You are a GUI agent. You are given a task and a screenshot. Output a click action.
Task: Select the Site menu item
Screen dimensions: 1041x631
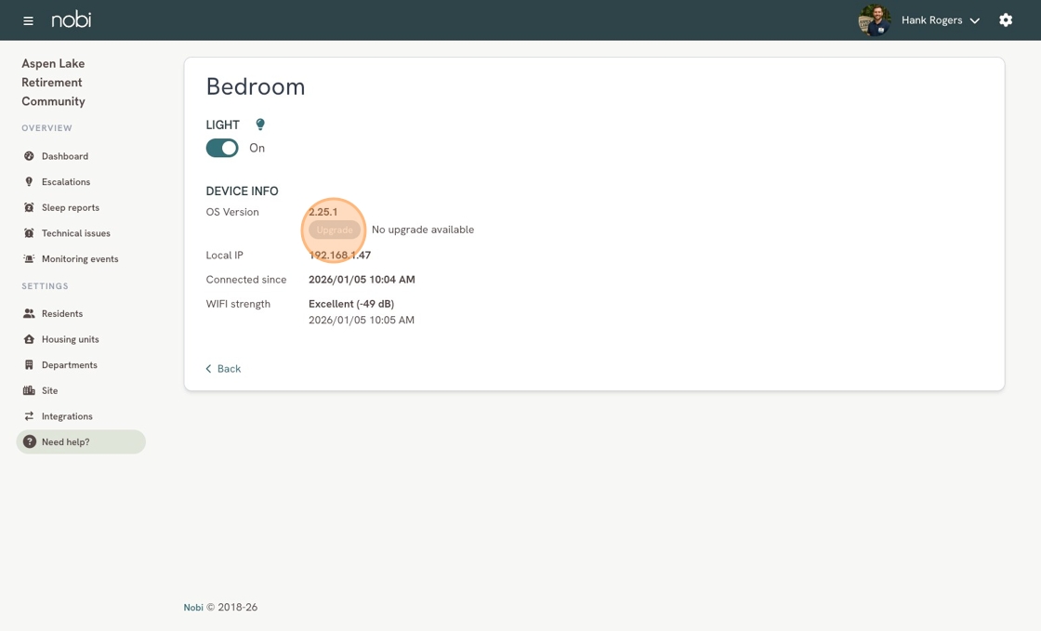[49, 391]
